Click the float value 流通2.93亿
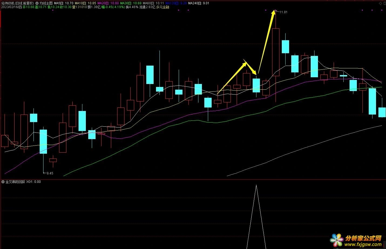Viewport: 386px width, 249px height. (x=147, y=7)
